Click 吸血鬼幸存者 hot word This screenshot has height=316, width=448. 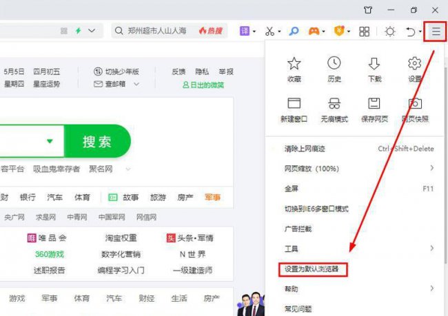[57, 169]
